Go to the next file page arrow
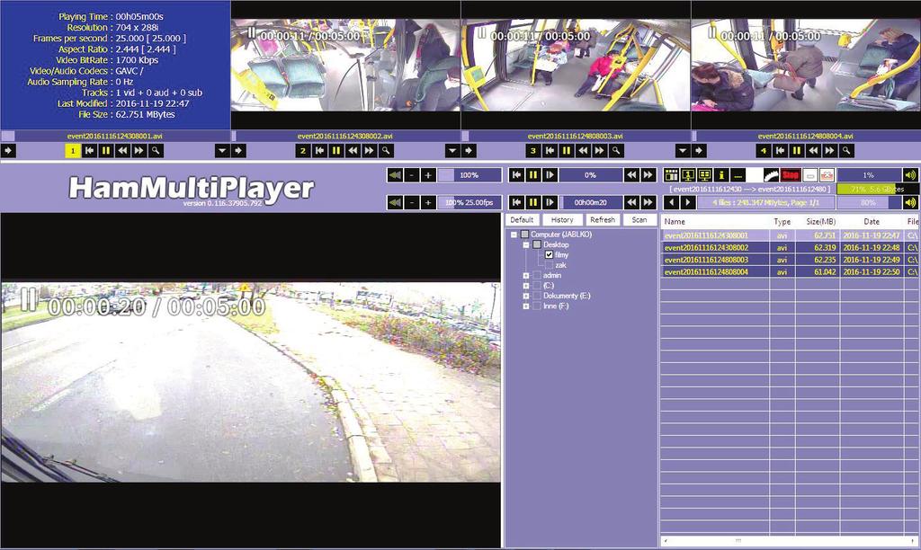This screenshot has width=921, height=550. pos(687,202)
